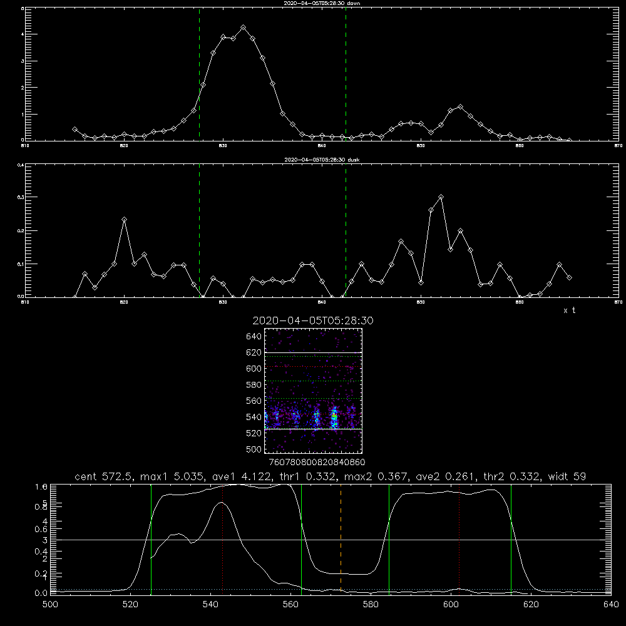Click the 'x t' axis label

pos(569,310)
